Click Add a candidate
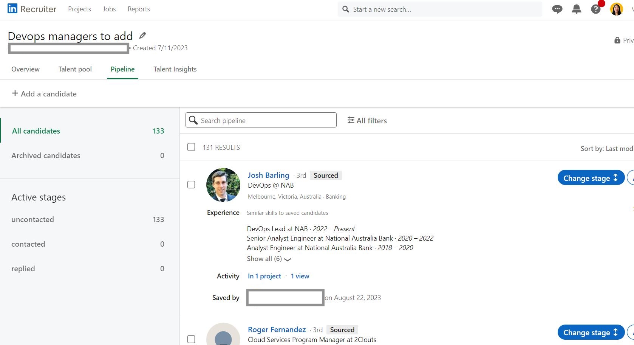 coord(44,93)
